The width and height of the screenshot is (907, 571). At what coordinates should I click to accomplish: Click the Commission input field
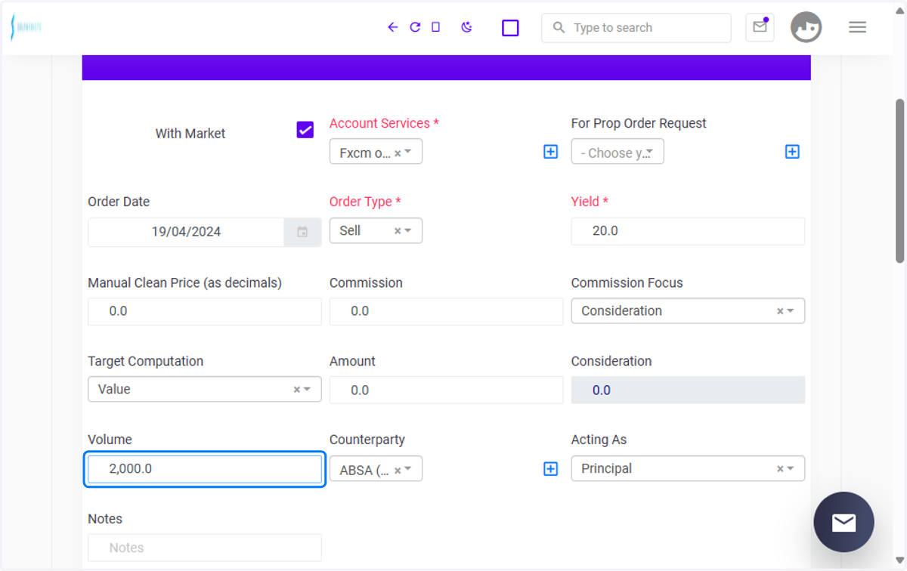coord(446,311)
